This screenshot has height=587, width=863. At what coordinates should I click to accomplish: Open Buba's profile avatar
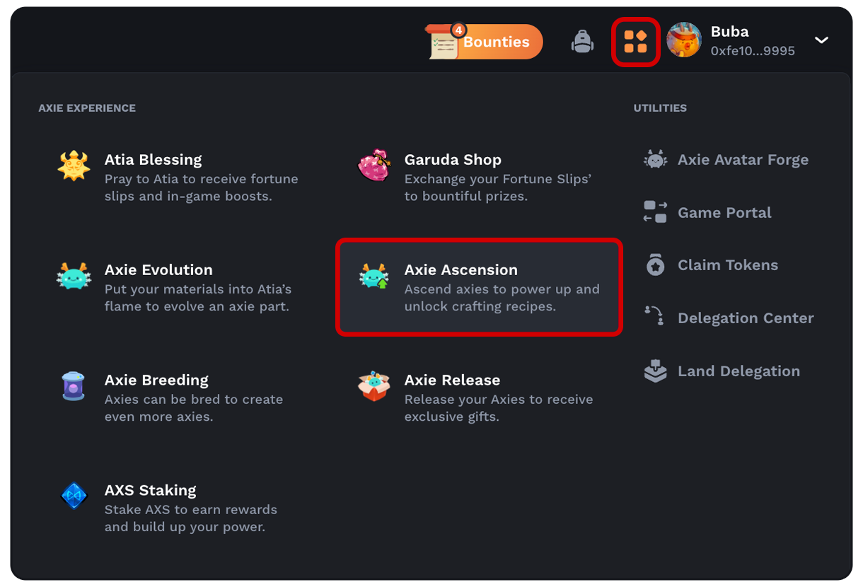click(x=684, y=40)
